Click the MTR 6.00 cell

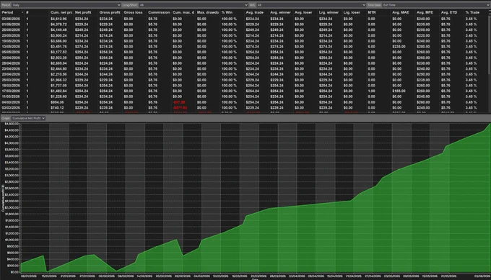click(x=371, y=47)
